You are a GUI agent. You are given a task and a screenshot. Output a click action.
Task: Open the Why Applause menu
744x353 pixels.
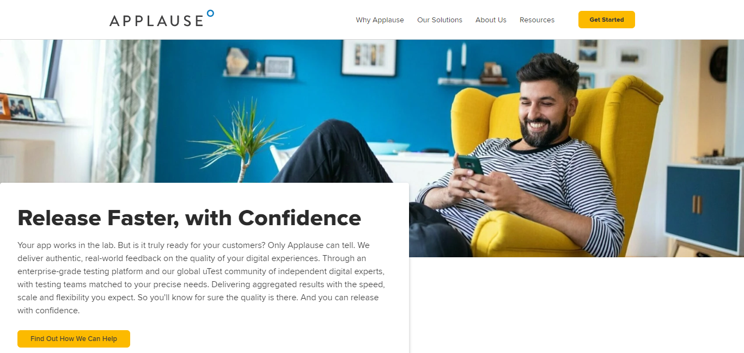point(380,20)
